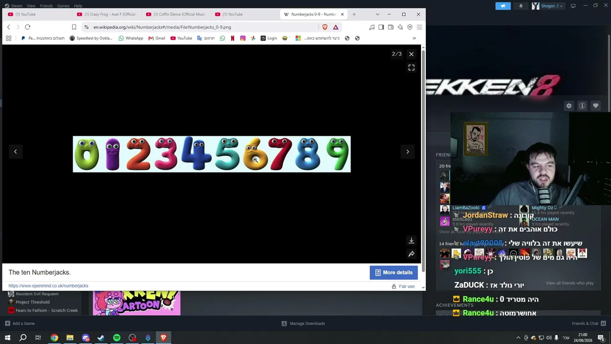The height and width of the screenshot is (344, 611).
Task: Bookmark this page in the browser
Action: pyautogui.click(x=74, y=27)
